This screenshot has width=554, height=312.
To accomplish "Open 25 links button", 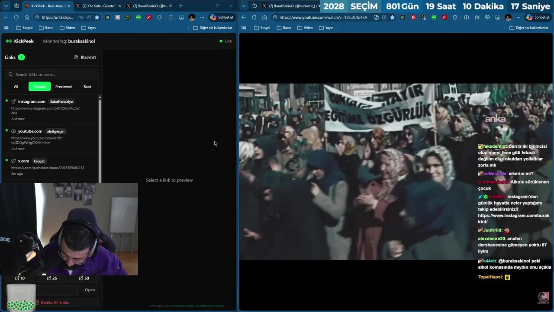I will click(52, 278).
